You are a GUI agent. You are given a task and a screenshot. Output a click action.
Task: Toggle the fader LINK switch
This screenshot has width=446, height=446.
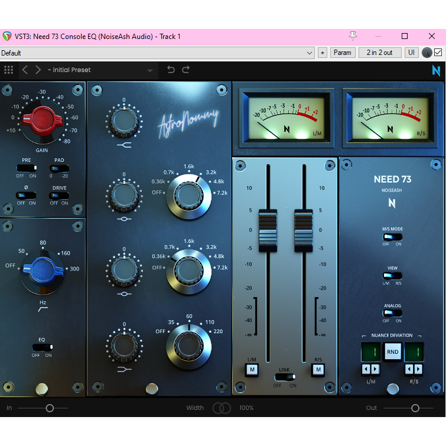coord(285,377)
